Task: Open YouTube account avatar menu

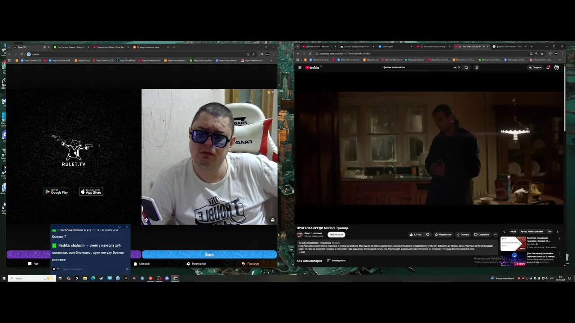Action: click(557, 68)
